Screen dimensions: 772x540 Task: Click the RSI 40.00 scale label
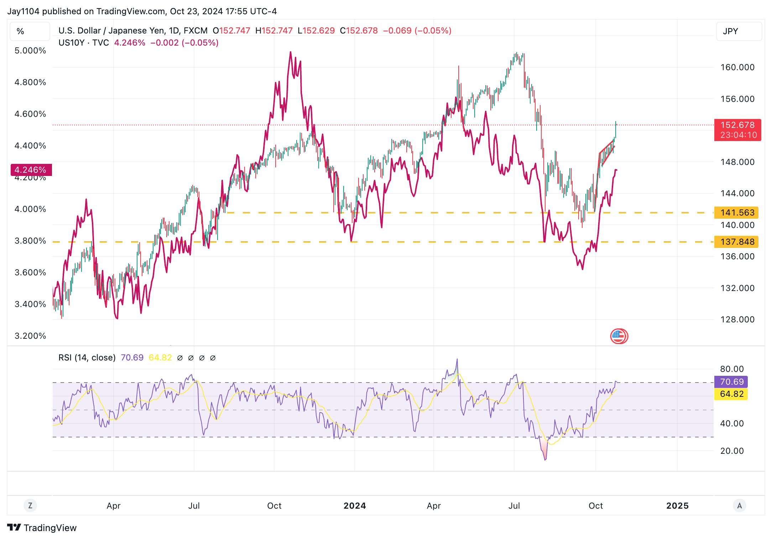tap(732, 424)
